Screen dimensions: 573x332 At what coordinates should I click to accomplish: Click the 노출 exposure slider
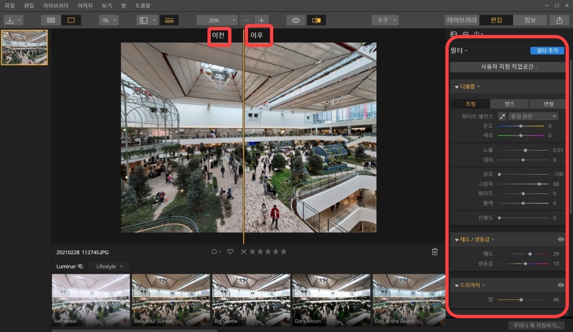point(523,150)
